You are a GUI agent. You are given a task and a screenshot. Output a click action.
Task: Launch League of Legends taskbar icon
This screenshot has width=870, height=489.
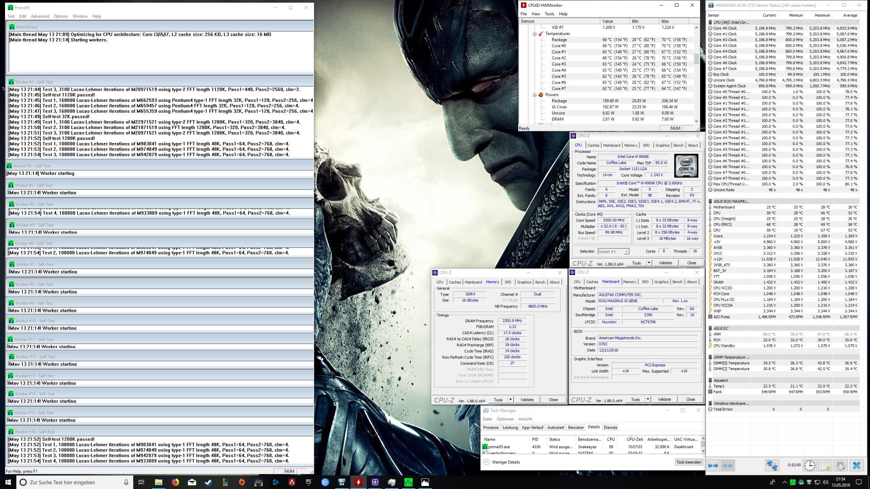(225, 482)
